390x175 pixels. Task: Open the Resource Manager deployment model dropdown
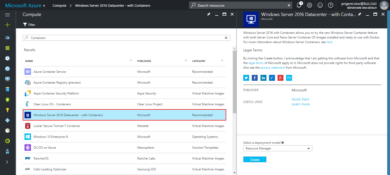pyautogui.click(x=278, y=148)
